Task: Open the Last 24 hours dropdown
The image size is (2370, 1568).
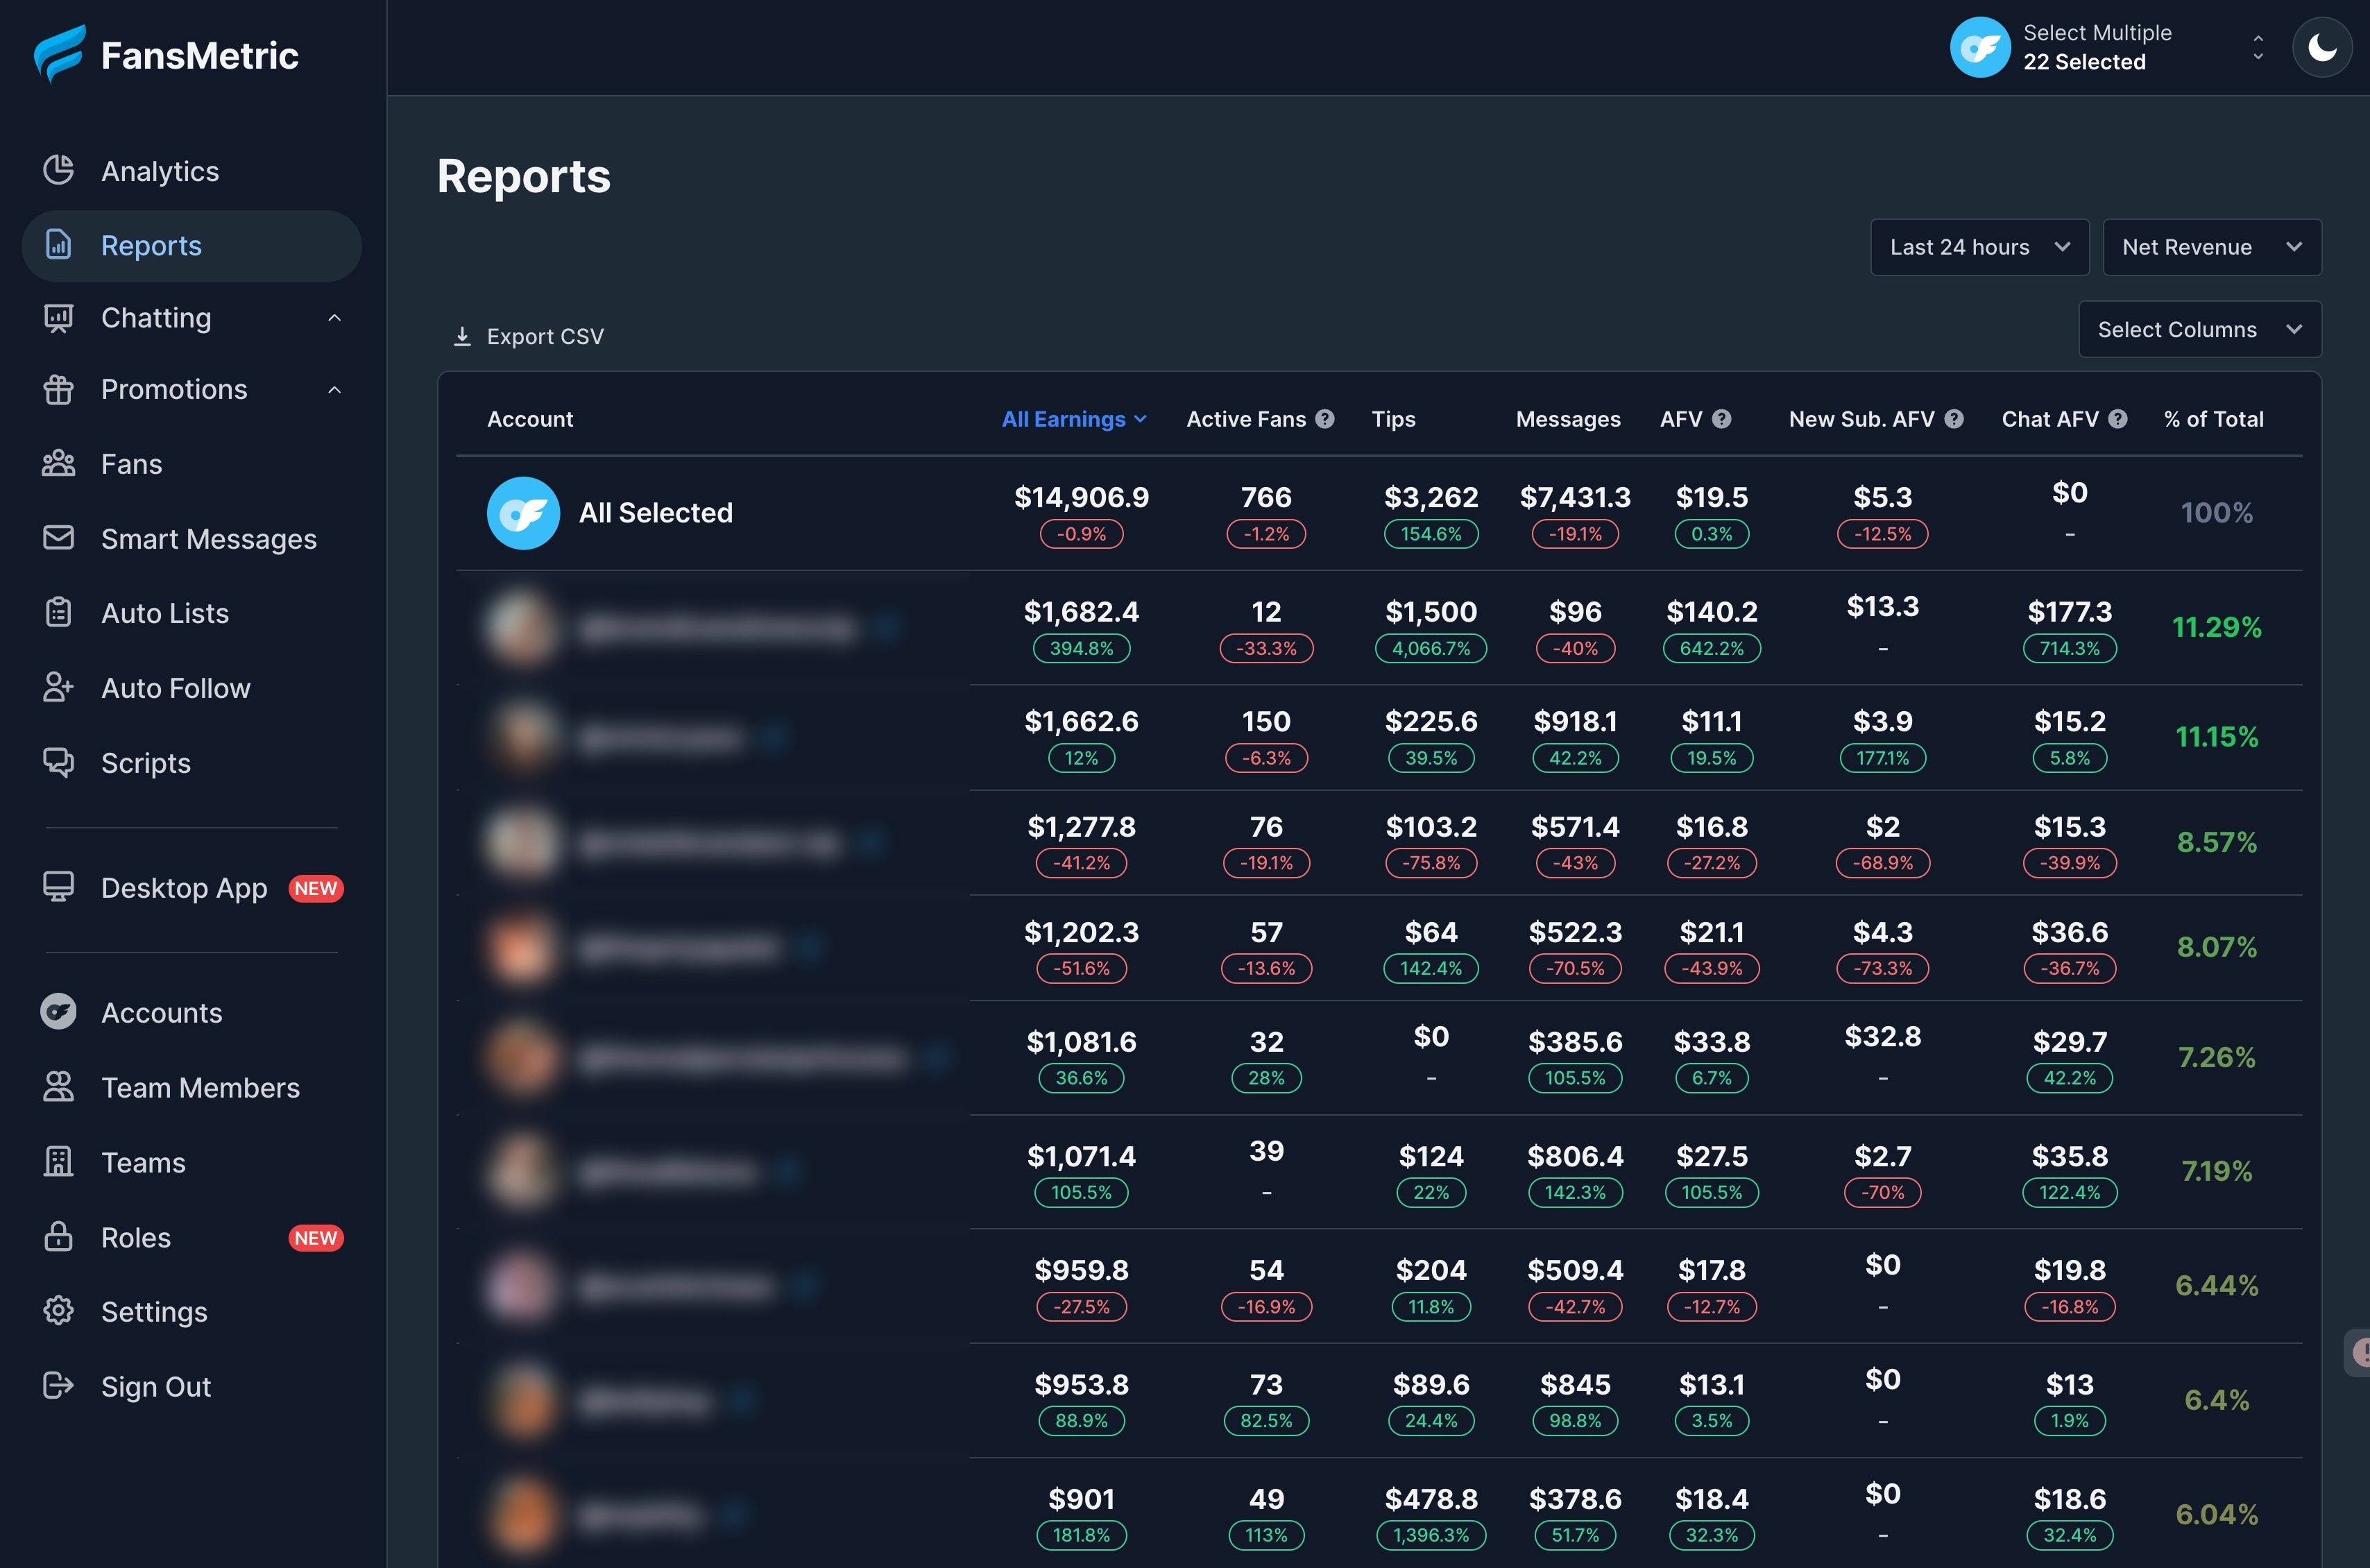Action: pos(1979,247)
